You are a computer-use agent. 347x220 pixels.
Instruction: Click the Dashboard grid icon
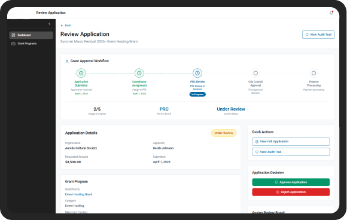click(x=13, y=35)
